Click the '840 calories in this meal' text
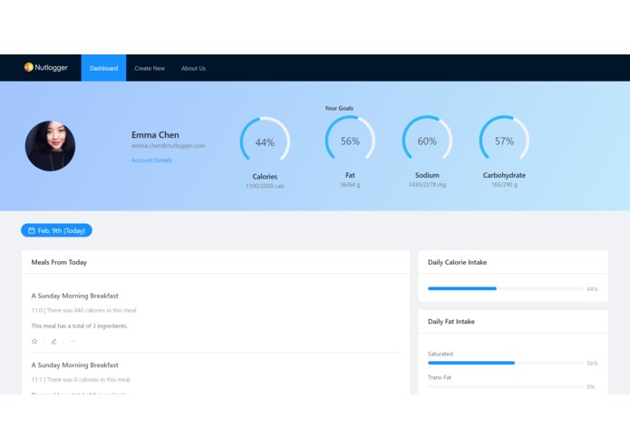This screenshot has width=630, height=448. pyautogui.click(x=105, y=310)
